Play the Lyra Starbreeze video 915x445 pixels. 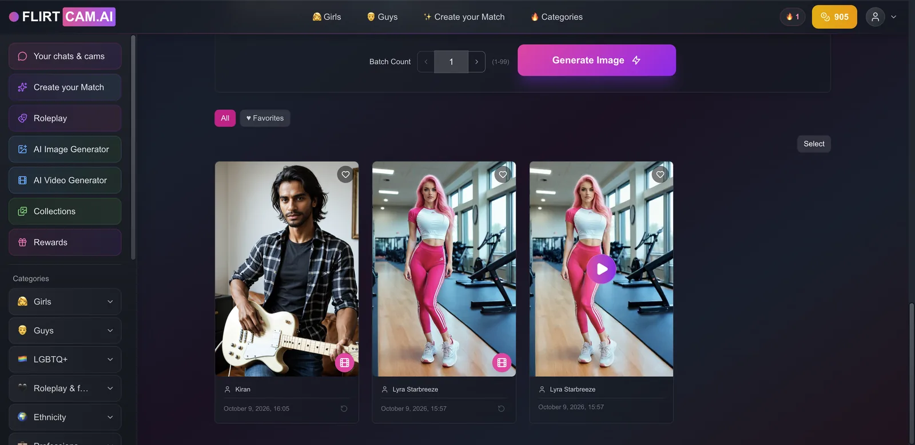(x=602, y=269)
